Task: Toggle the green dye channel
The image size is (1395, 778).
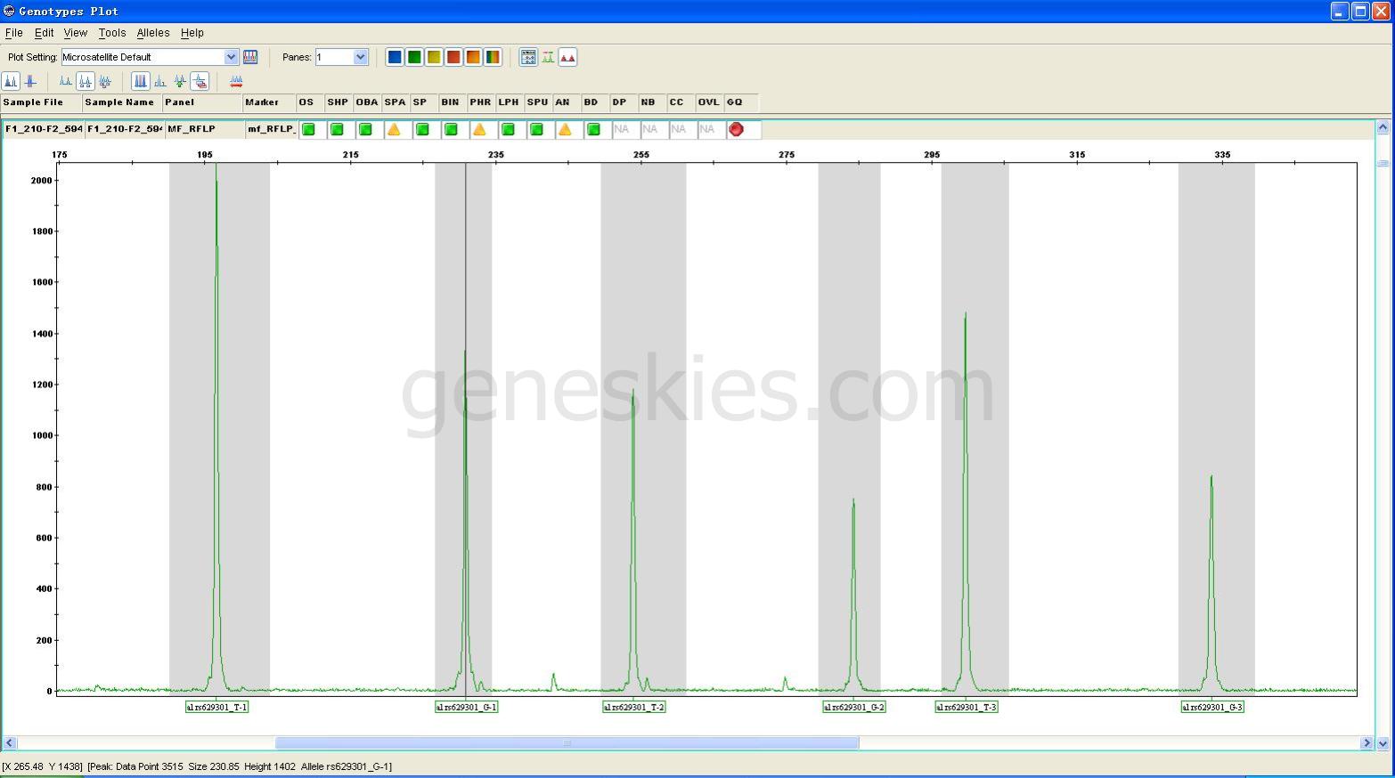Action: coord(414,57)
